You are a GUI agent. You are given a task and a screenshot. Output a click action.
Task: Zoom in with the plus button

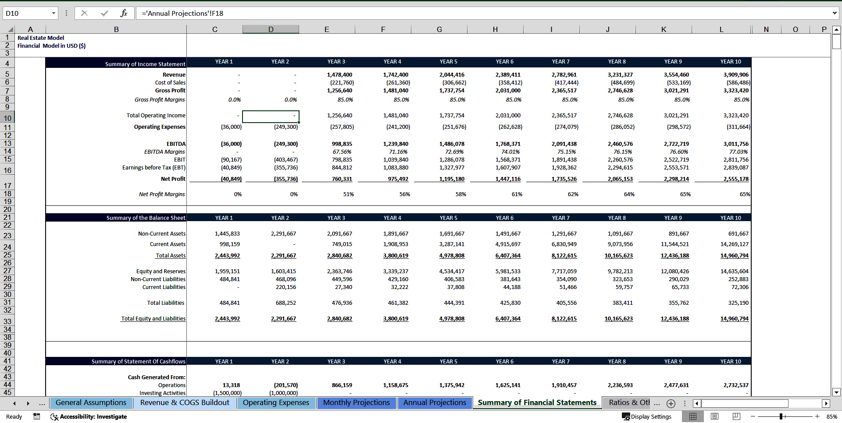(x=817, y=416)
